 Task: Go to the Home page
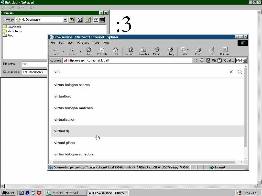[115, 51]
